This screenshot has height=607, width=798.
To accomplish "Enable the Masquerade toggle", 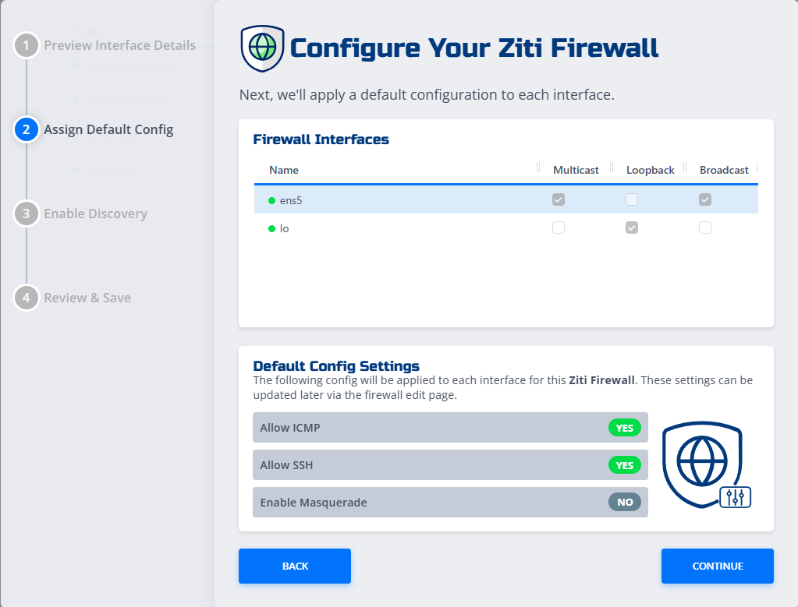I will coord(624,502).
